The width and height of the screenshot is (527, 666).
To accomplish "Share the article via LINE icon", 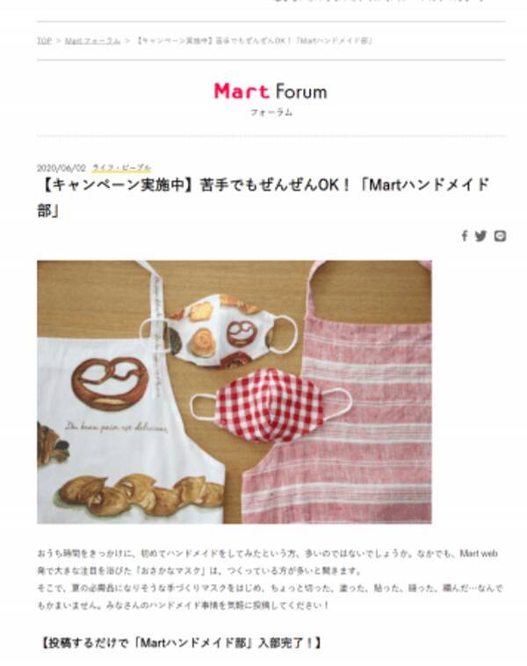I will tap(500, 235).
